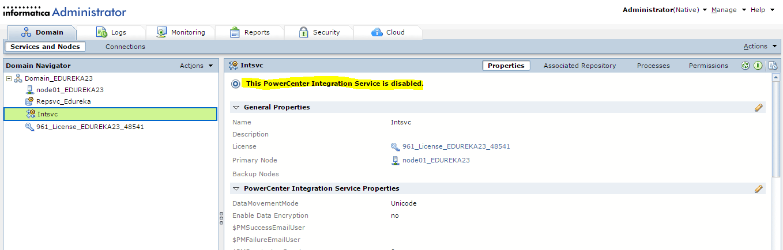Screen dimensions: 783x250
Task: Select Intsvc in Domain Navigator
Action: (x=110, y=114)
